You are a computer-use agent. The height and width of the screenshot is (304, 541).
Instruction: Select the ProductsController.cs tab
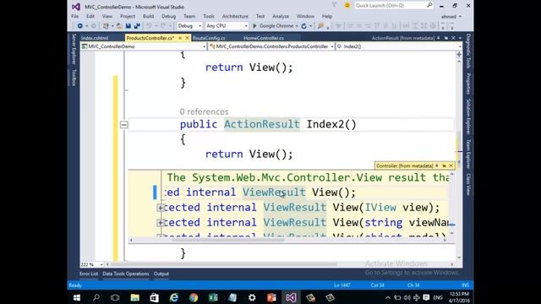pyautogui.click(x=150, y=38)
